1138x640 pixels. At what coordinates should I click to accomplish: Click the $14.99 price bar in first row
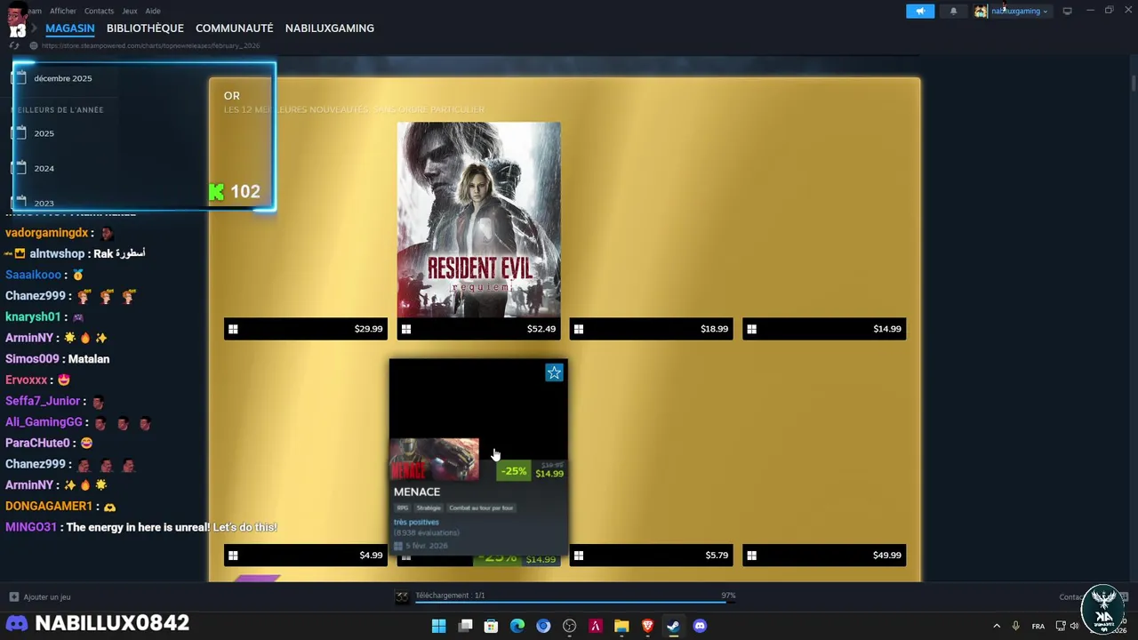point(824,329)
